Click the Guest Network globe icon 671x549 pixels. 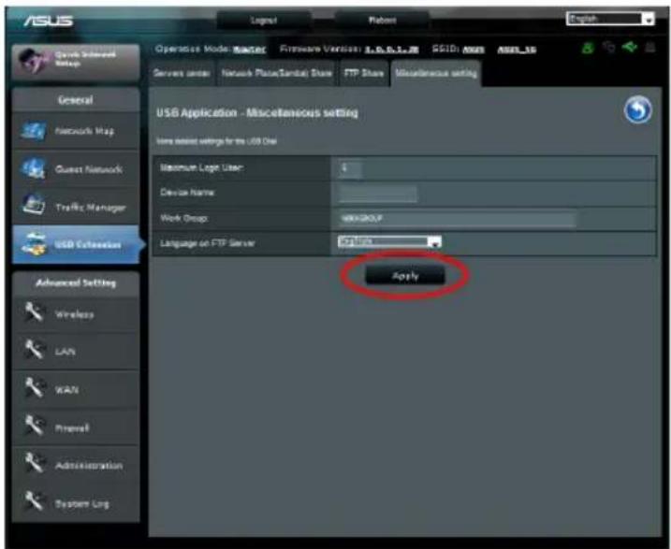[x=33, y=168]
